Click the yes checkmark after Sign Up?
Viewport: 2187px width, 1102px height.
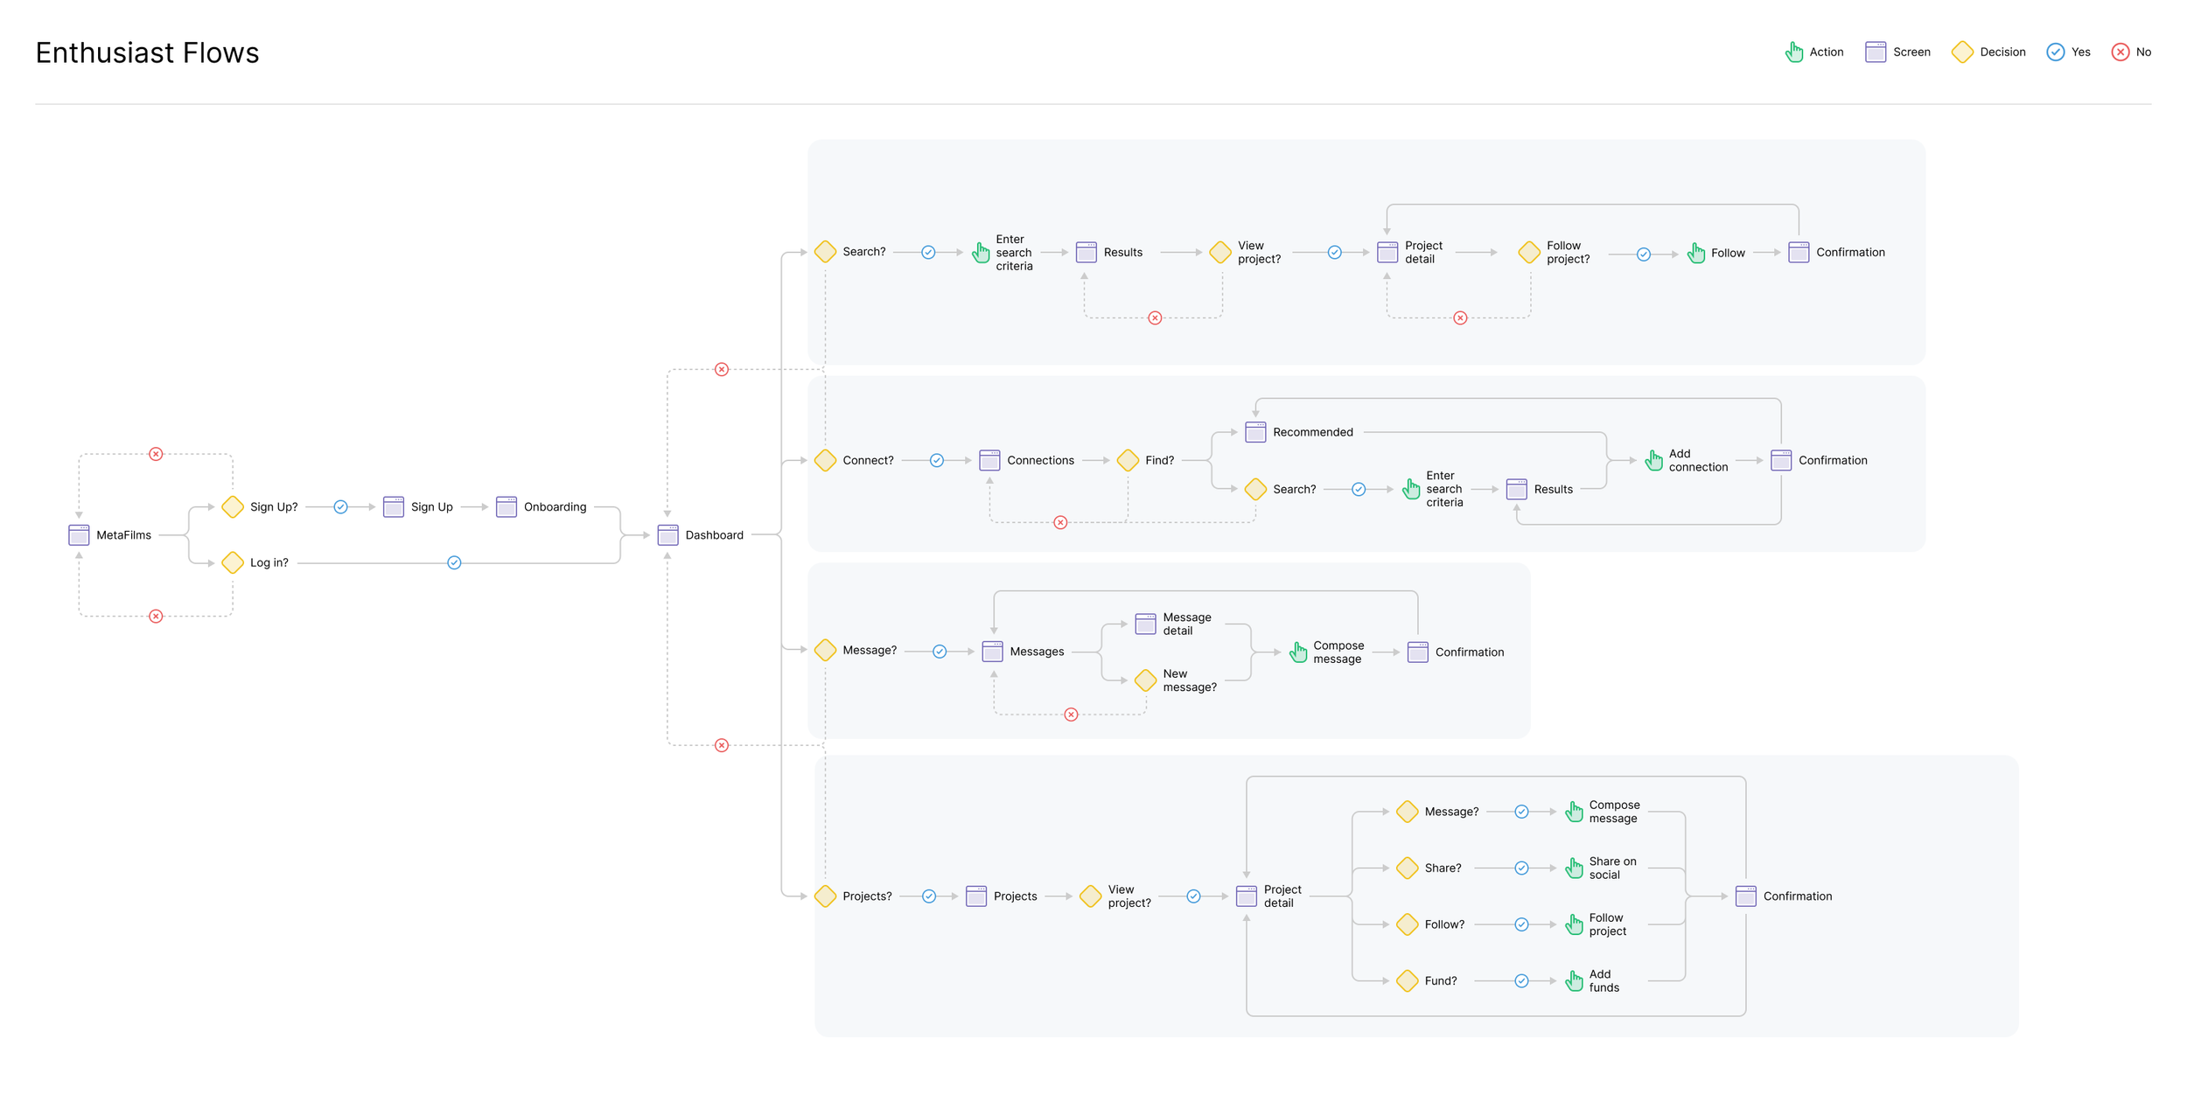point(341,507)
